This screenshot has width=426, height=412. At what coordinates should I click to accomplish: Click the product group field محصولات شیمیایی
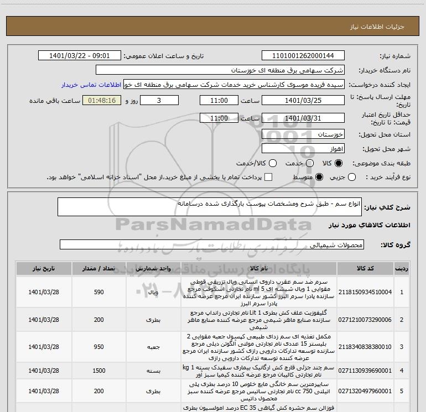pos(211,244)
